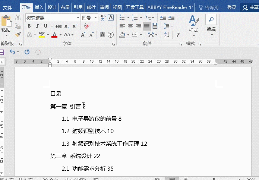Switch to the 设计 tab
The image size is (259, 180).
(52, 7)
